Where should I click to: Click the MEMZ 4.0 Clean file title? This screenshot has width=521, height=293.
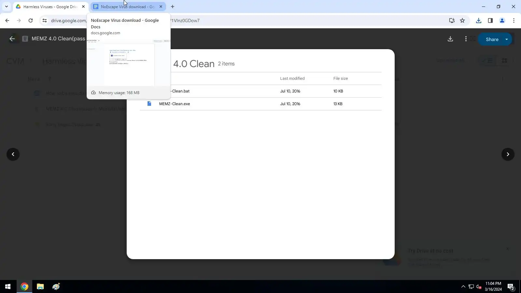59,39
